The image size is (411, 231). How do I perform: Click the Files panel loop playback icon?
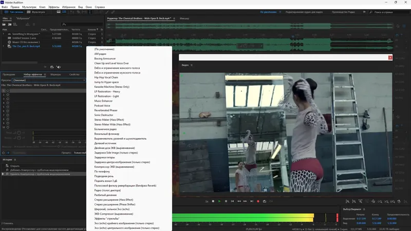click(x=52, y=67)
